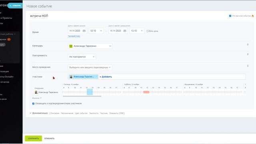Click the Friday date header in planner
The height and width of the screenshot is (144, 256).
click(x=71, y=84)
